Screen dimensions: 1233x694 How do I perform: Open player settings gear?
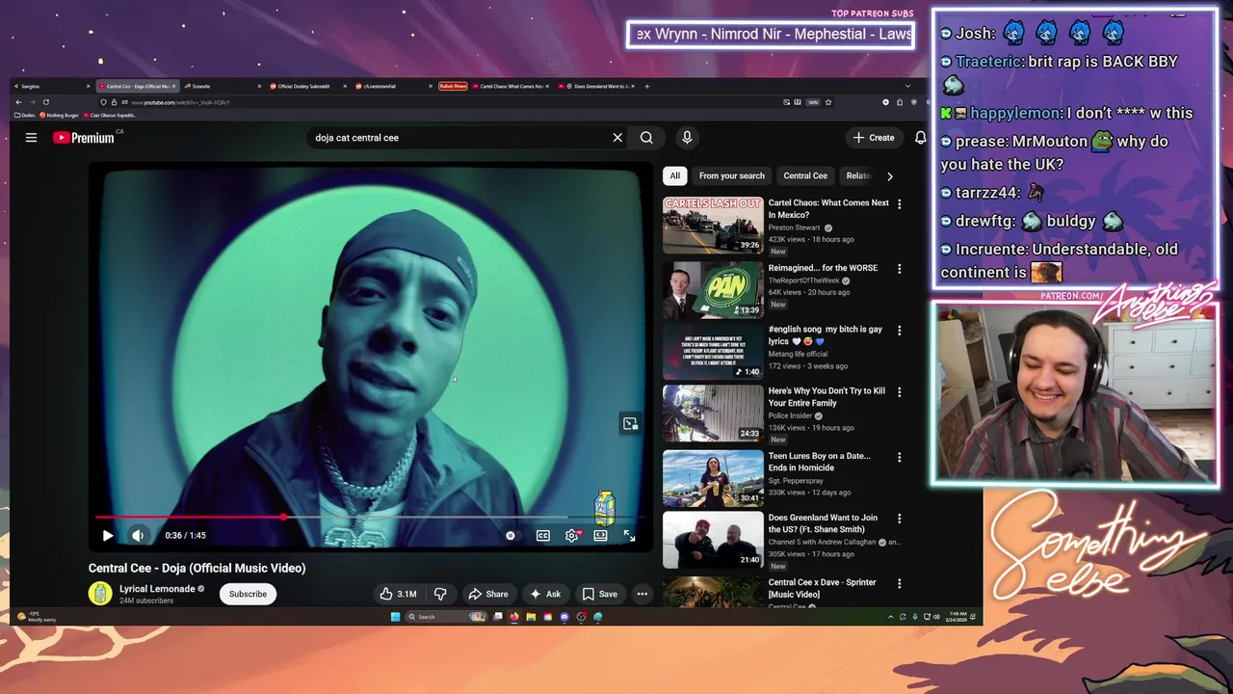pos(572,535)
